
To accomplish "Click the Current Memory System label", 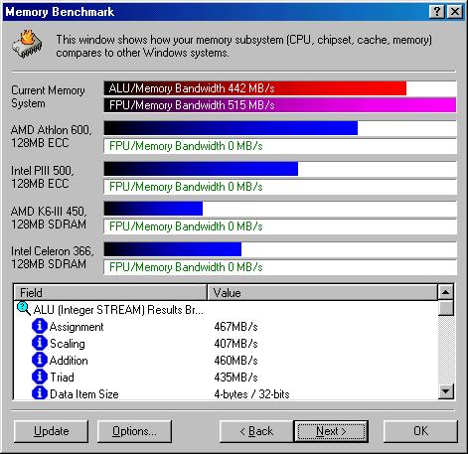I will [48, 96].
